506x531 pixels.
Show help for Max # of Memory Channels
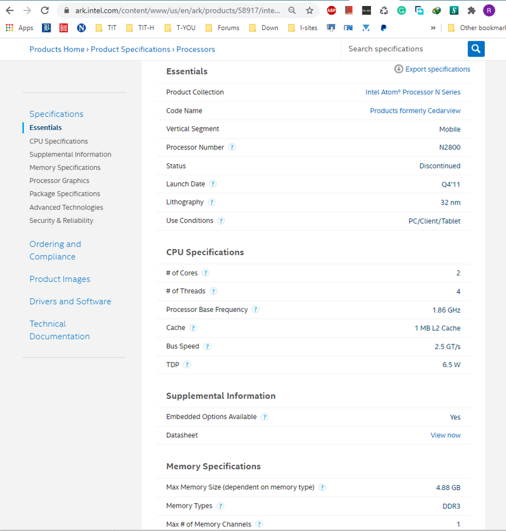[259, 524]
